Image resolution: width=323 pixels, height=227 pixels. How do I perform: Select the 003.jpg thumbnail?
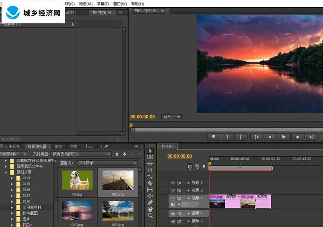coord(118,211)
